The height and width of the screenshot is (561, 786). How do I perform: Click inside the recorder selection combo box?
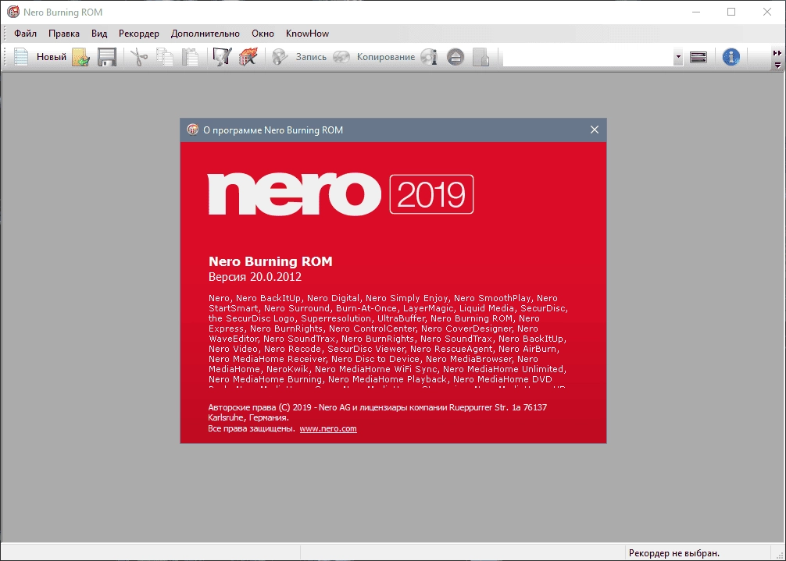pos(588,57)
